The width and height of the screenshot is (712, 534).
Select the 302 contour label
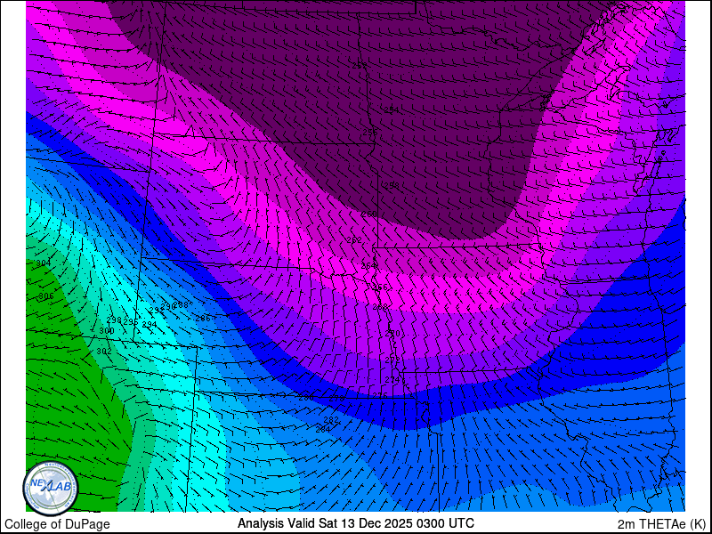104,352
